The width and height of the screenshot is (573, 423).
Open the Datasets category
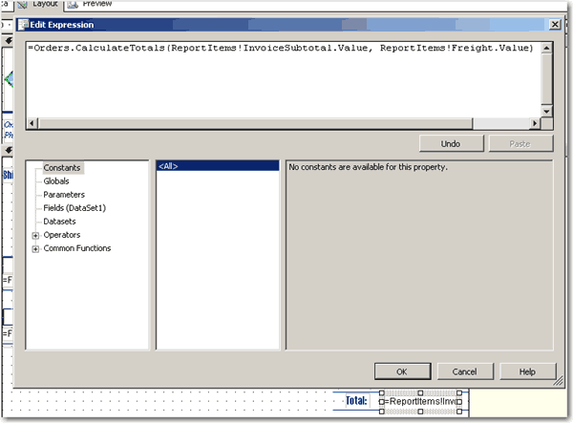tap(59, 222)
